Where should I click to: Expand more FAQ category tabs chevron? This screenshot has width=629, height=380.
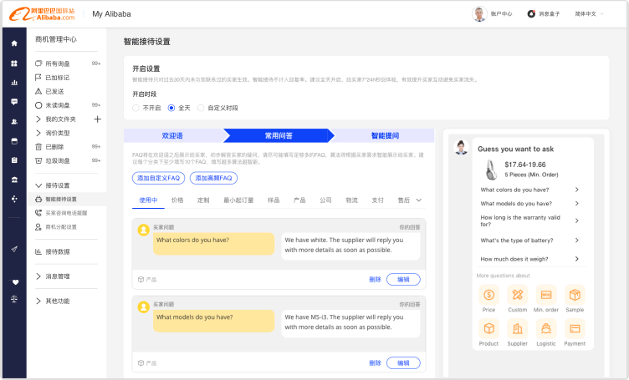tap(418, 200)
